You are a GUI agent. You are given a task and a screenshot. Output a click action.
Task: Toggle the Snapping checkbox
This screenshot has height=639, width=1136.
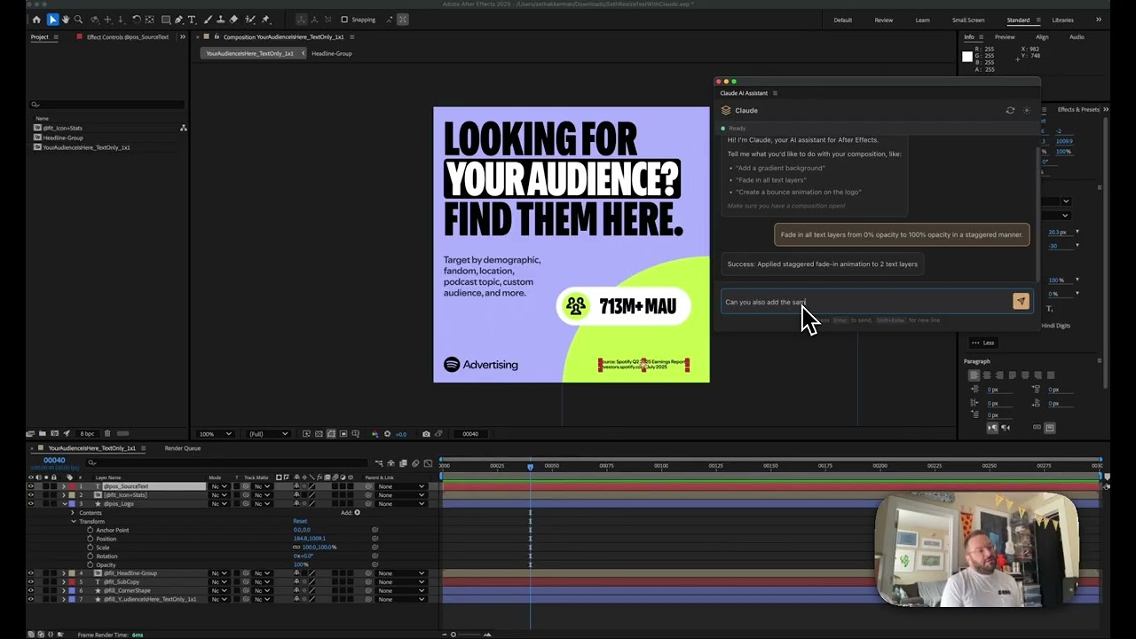pos(344,20)
